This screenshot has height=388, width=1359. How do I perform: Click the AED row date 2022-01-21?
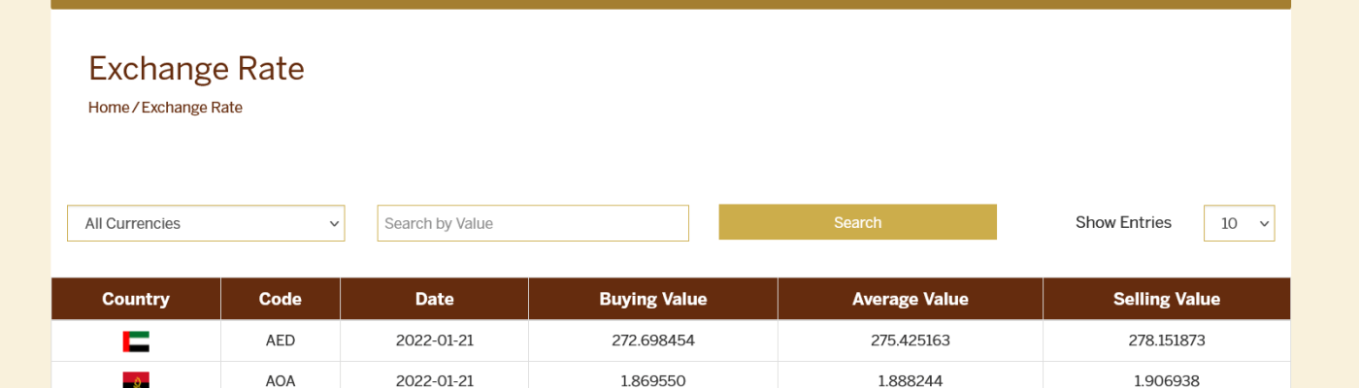[434, 340]
